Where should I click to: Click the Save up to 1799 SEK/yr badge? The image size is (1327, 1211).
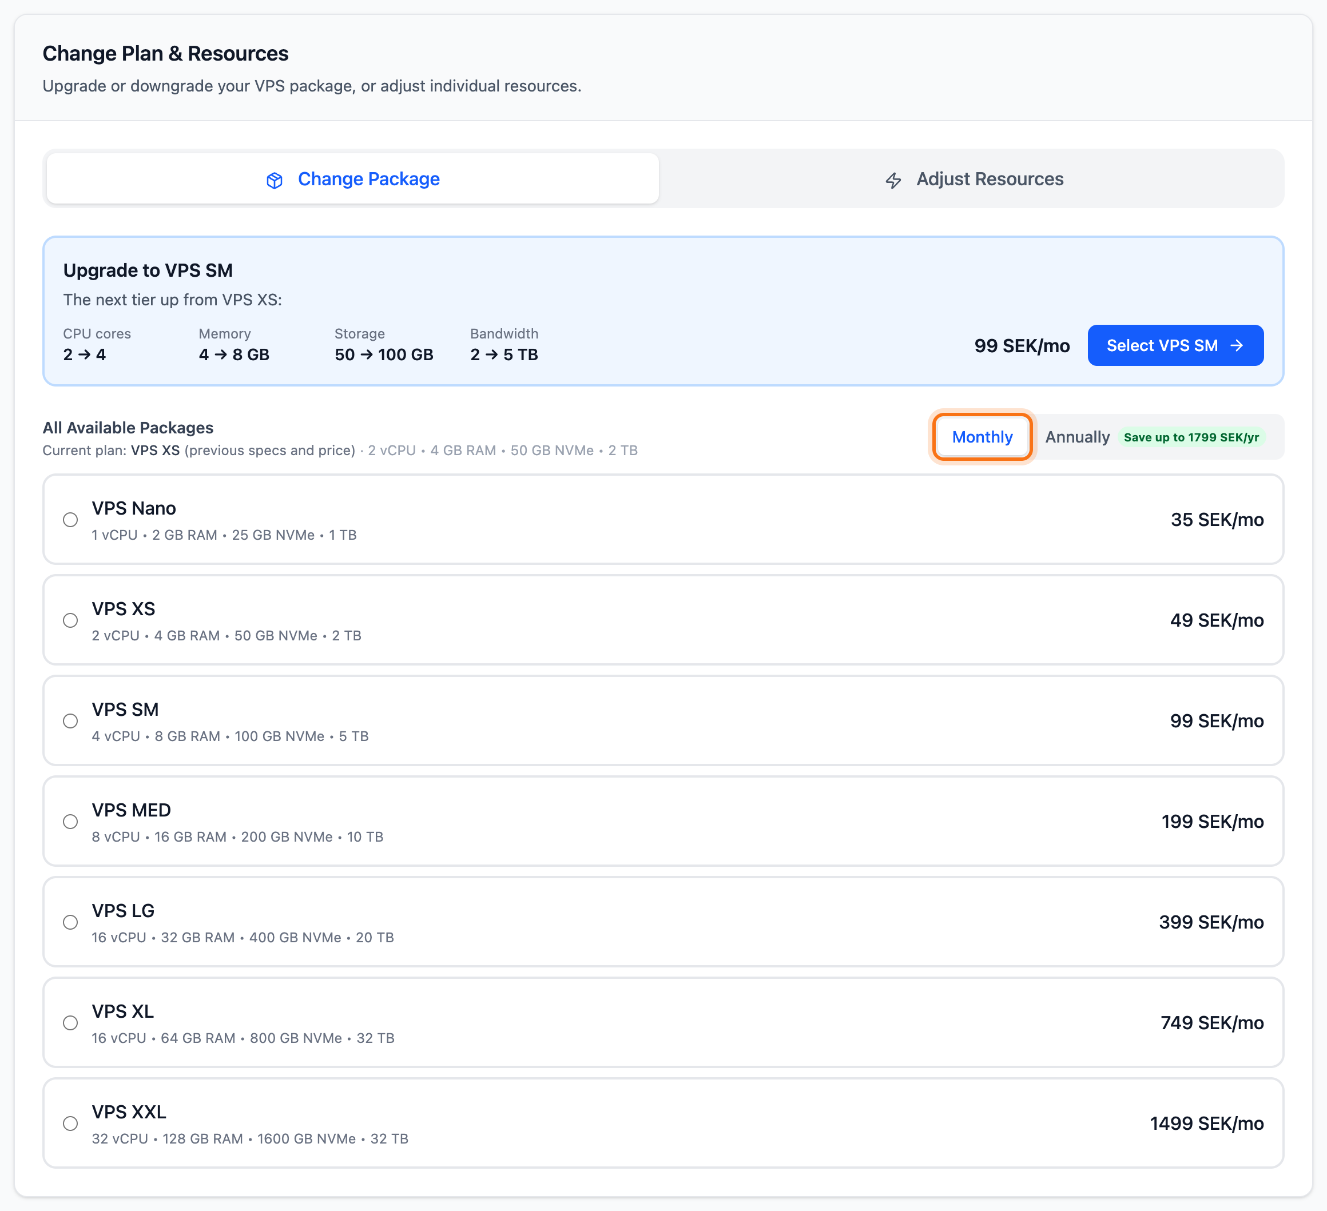coord(1191,437)
